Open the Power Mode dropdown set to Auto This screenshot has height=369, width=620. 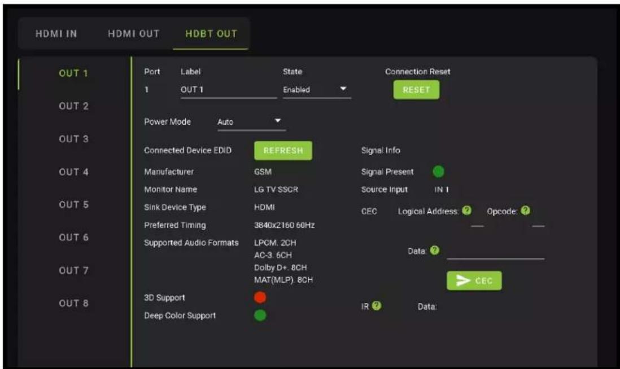click(251, 122)
